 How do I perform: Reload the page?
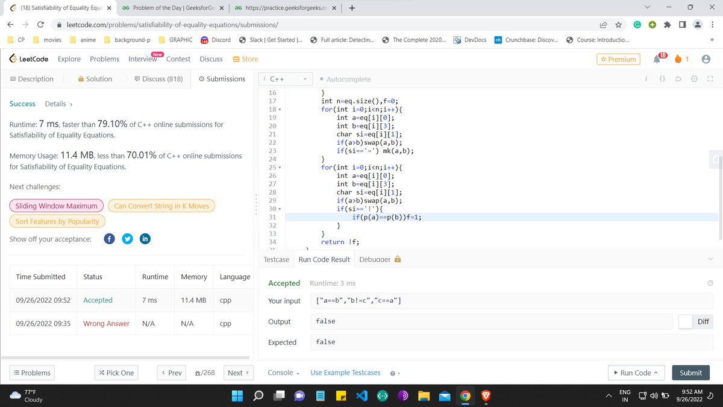pos(40,25)
